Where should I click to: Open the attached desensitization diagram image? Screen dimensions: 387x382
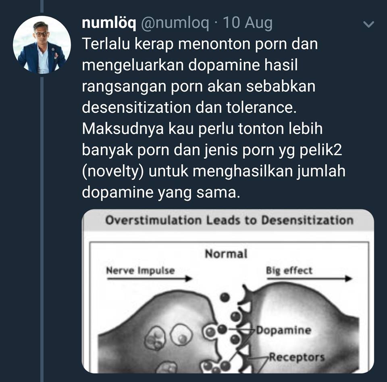tap(228, 291)
